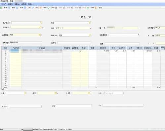
Task: Open the 文件 (File) menu
Action: [4, 4]
